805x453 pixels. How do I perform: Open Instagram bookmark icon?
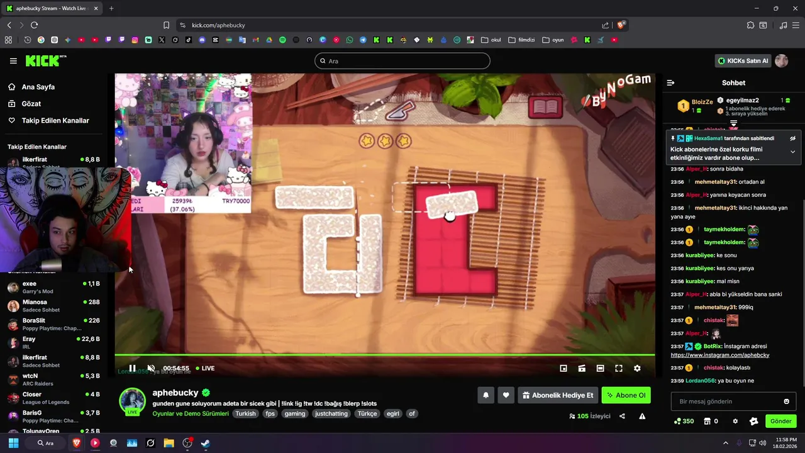[135, 40]
